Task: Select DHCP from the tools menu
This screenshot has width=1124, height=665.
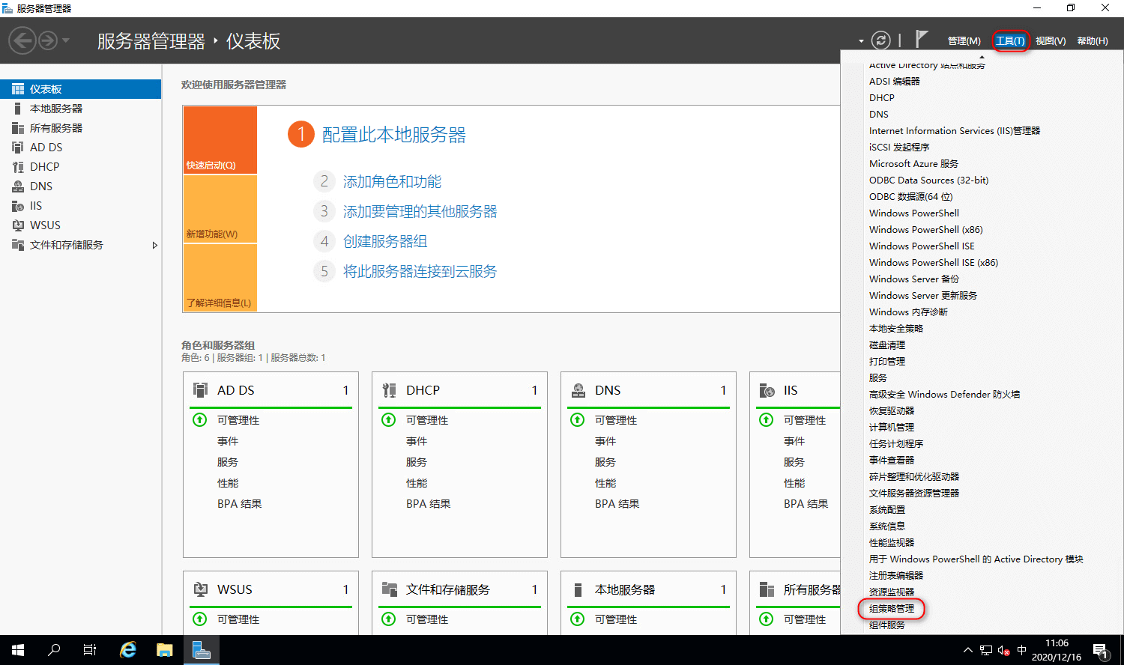Action: pyautogui.click(x=882, y=98)
